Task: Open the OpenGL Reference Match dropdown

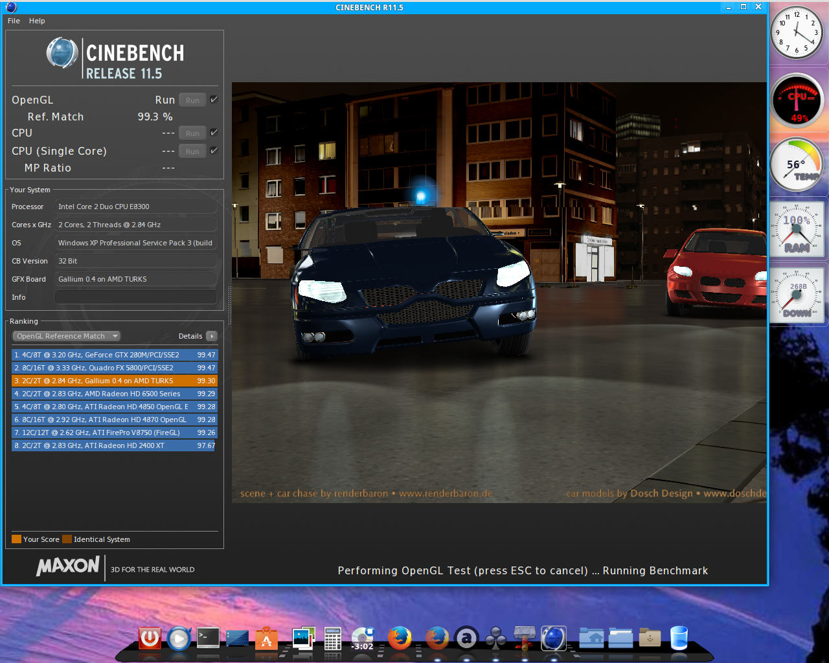Action: (67, 336)
